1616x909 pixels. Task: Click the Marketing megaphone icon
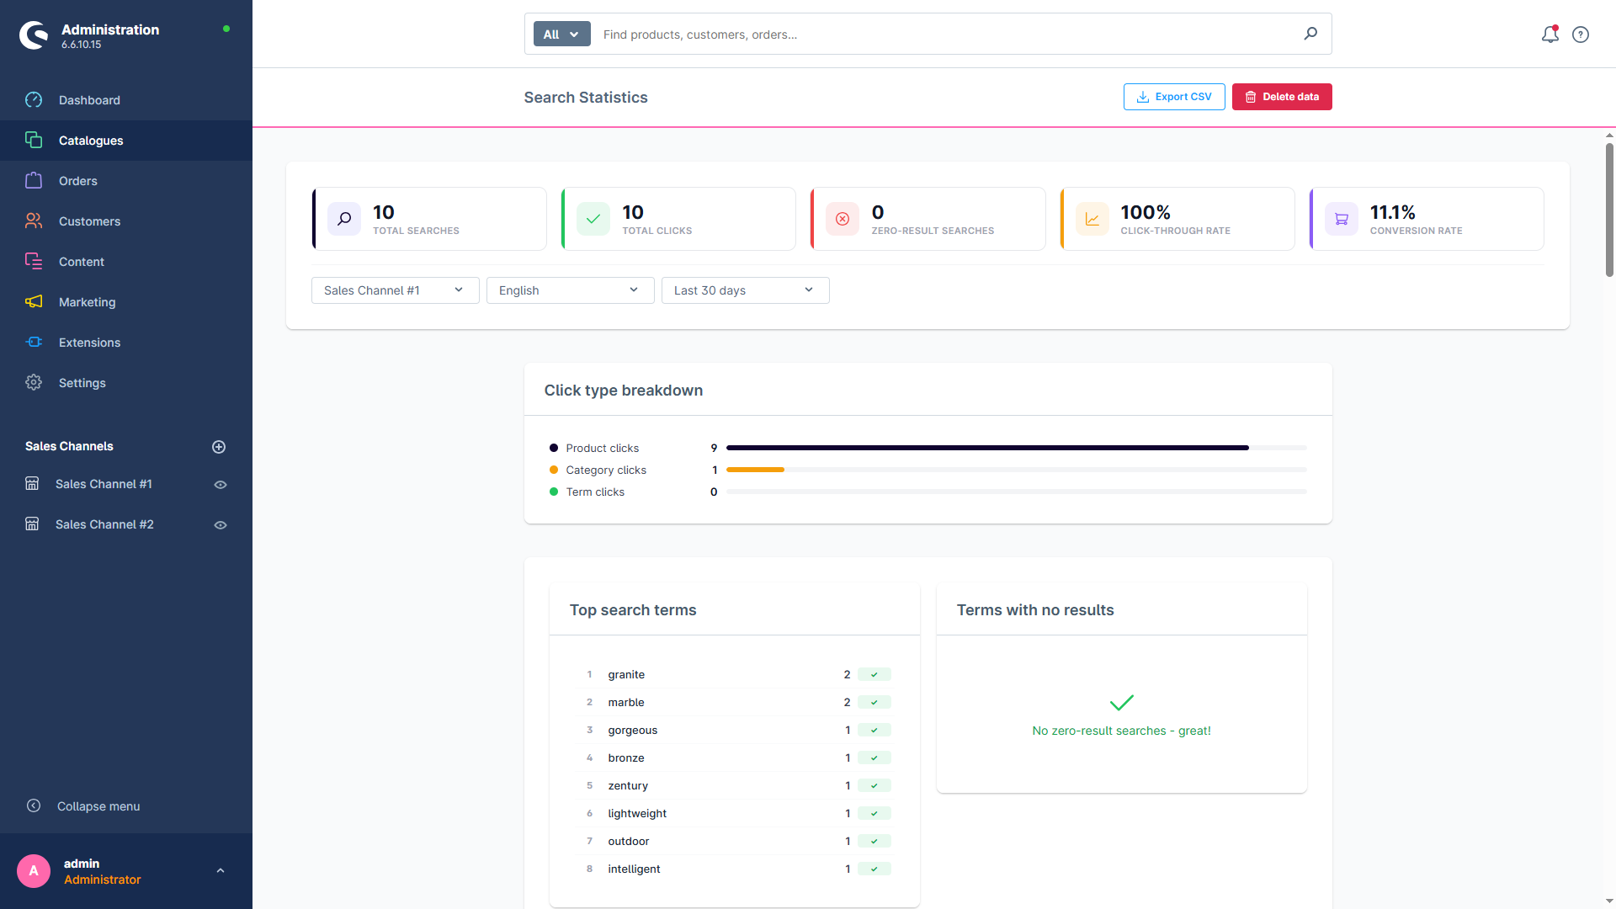34,301
